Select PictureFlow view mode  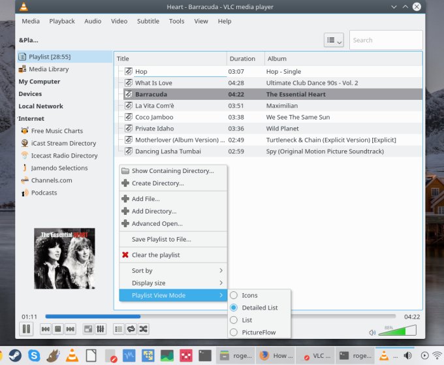tap(258, 332)
